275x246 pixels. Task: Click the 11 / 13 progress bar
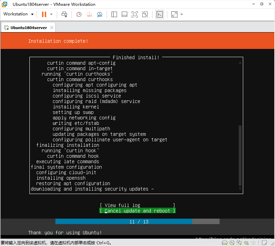tap(137, 221)
